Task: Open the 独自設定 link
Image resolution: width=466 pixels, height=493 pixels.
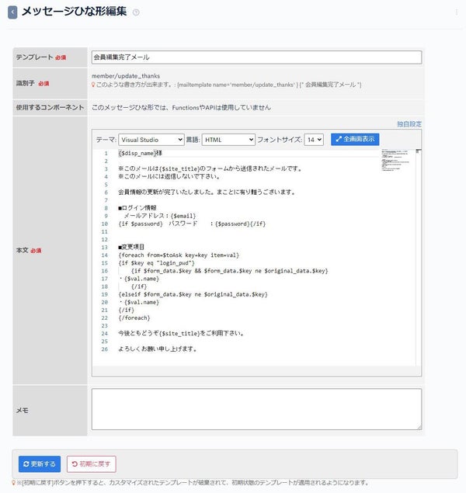Action: [x=409, y=124]
